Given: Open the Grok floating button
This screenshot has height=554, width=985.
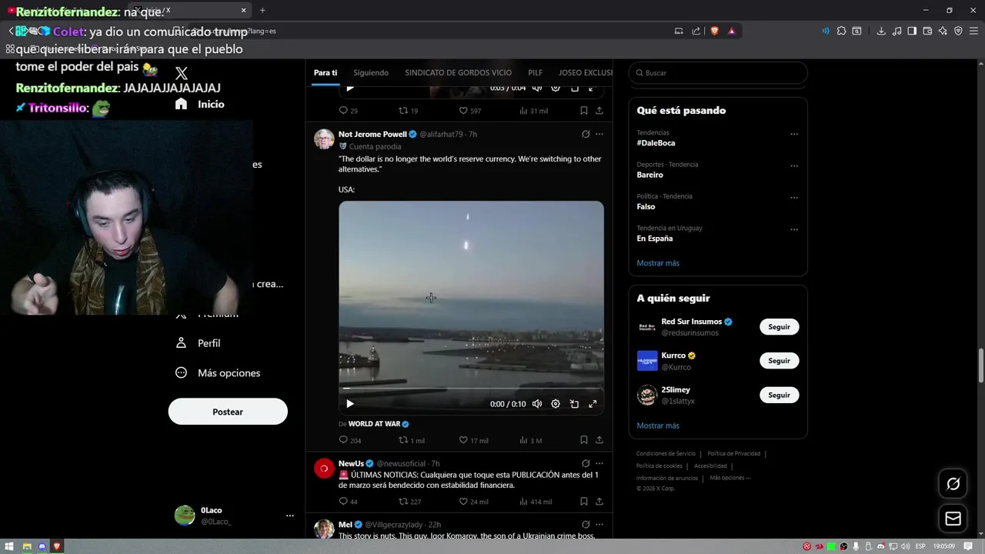Looking at the screenshot, I should [x=953, y=484].
